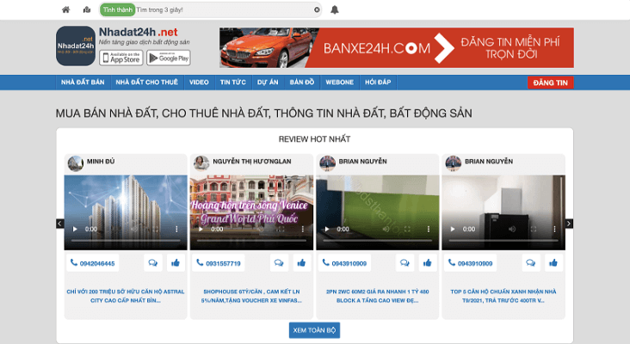Click the home icon in top bar

66,9
